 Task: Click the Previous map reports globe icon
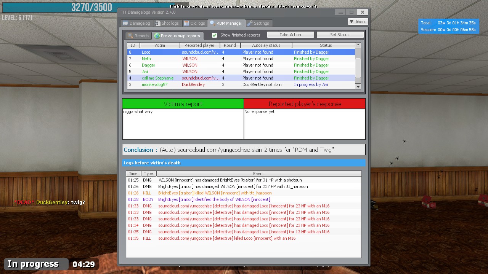pos(157,36)
